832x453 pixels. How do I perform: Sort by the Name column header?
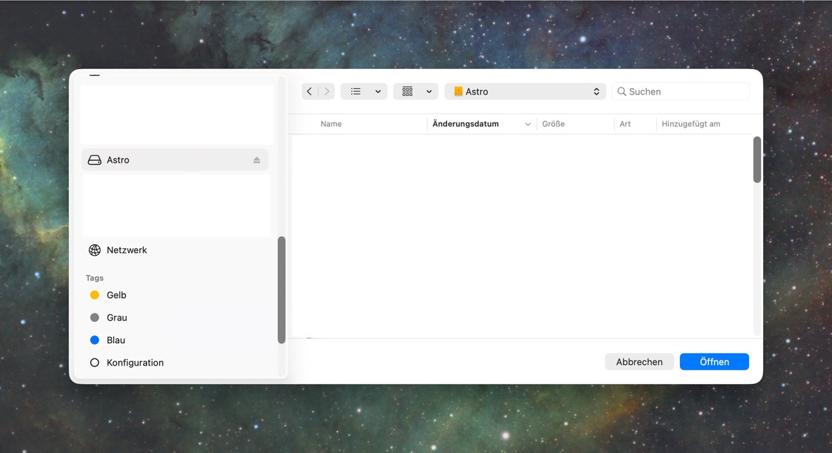point(331,124)
